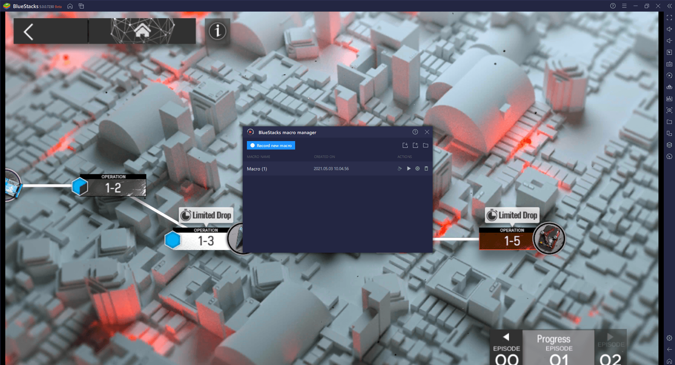Select Macro (1) name text
The image size is (675, 365).
pos(257,169)
